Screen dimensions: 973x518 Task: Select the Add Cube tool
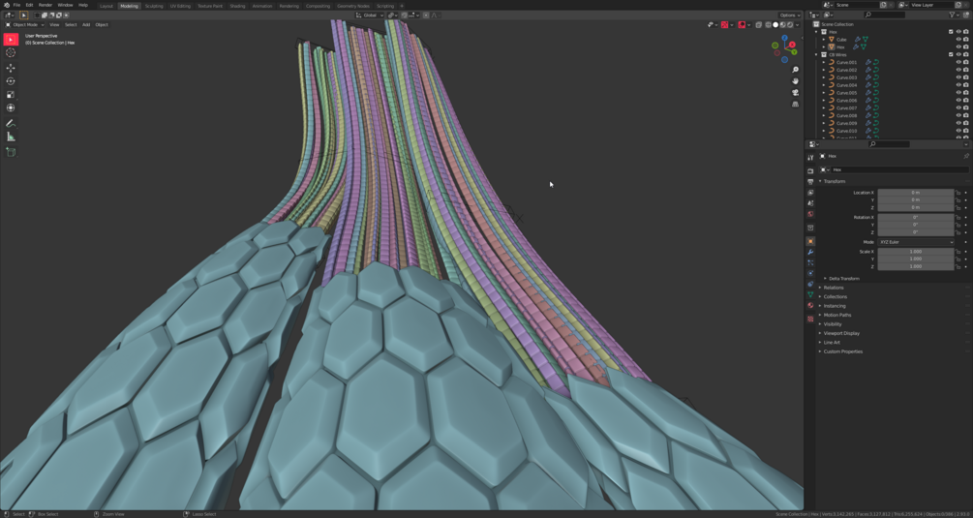(x=11, y=152)
